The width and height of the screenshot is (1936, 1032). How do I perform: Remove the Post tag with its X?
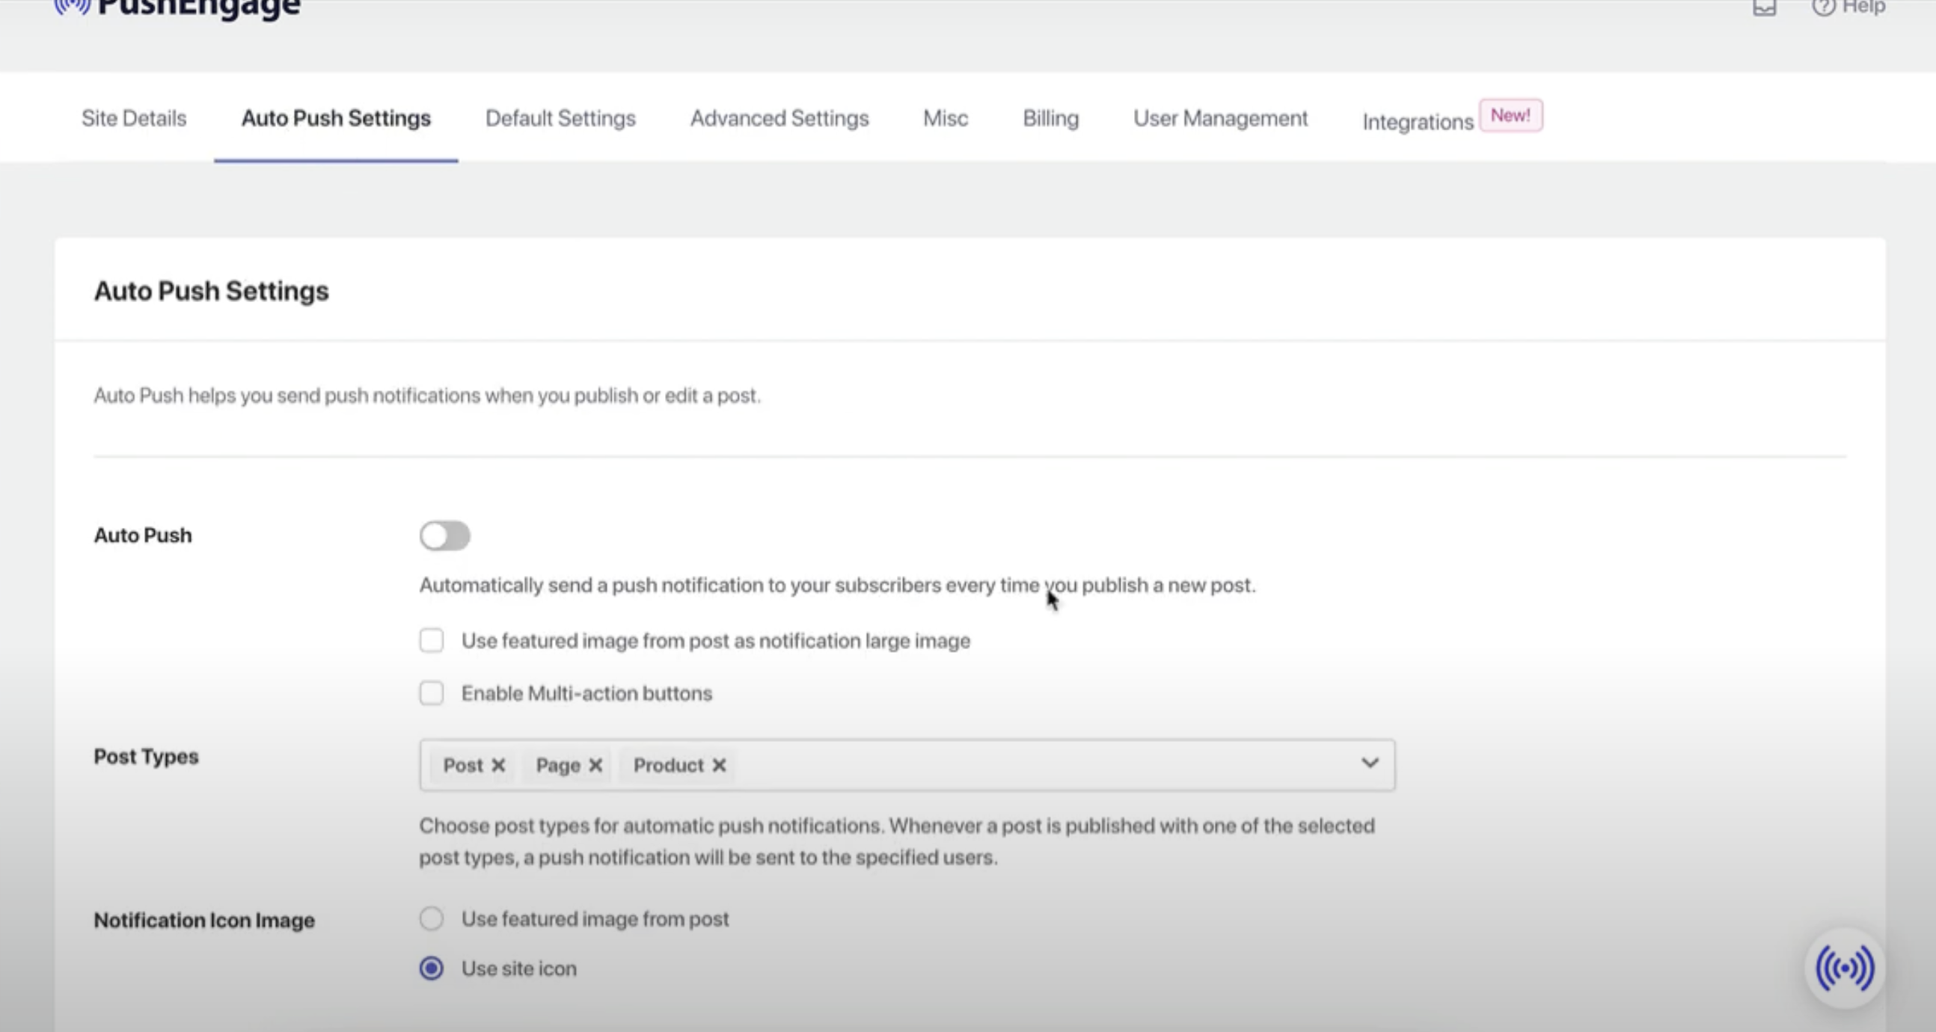point(498,765)
